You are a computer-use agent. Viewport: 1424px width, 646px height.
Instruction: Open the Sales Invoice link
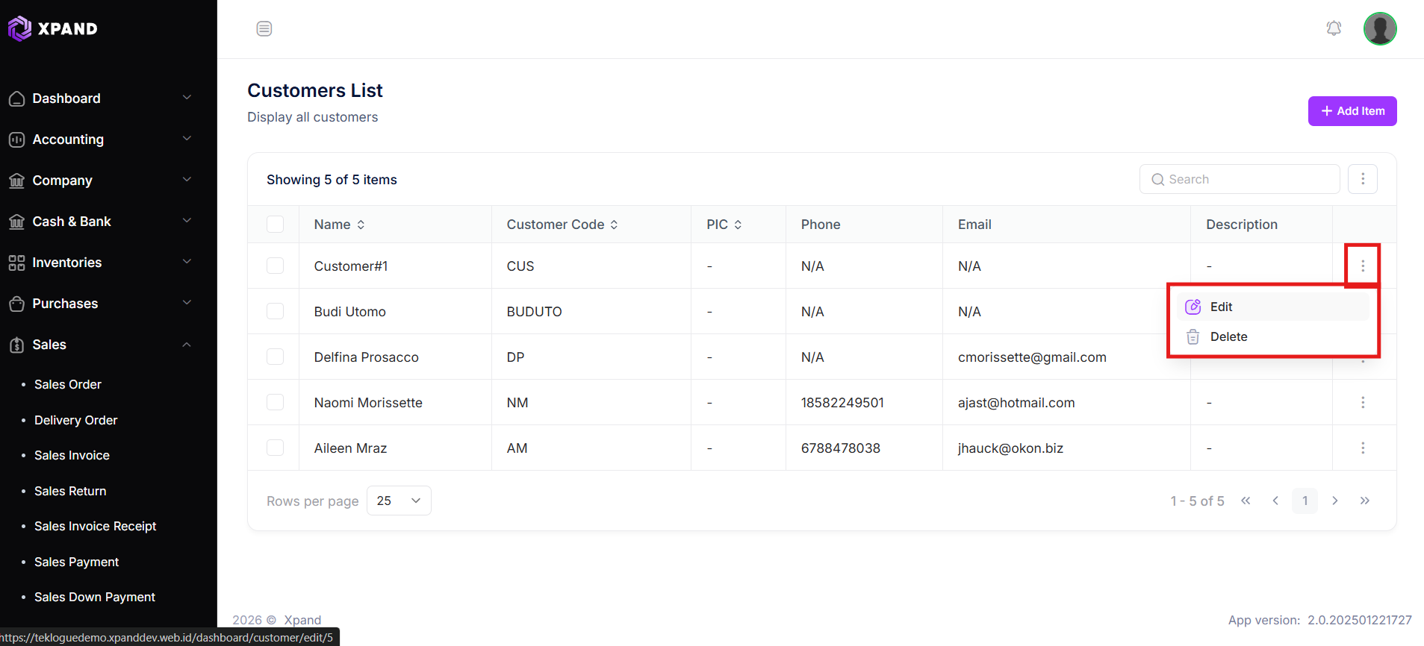[72, 455]
